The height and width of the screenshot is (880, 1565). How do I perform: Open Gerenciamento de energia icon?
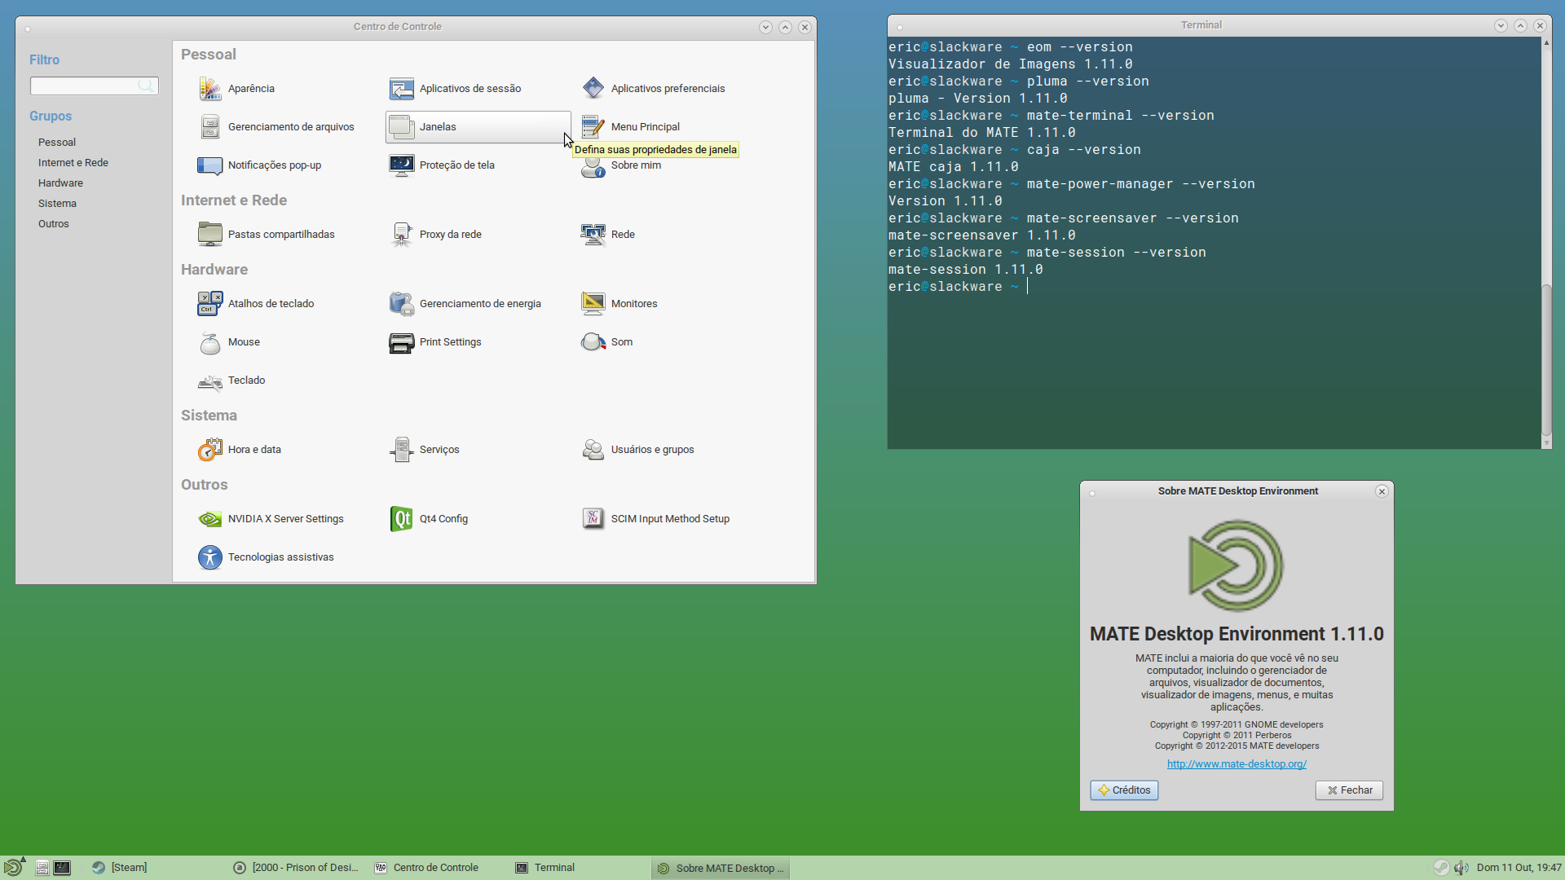coord(401,304)
